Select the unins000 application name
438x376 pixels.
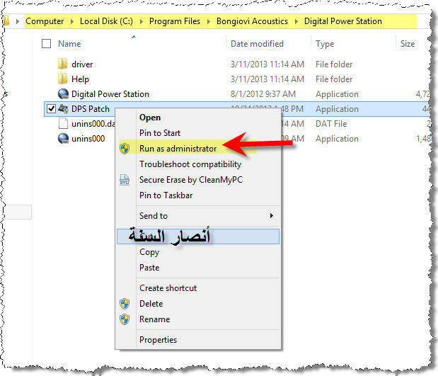tap(88, 139)
